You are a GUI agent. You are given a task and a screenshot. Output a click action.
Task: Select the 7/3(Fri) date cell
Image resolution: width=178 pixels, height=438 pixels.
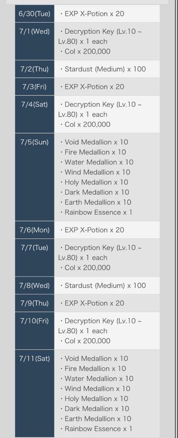click(35, 86)
